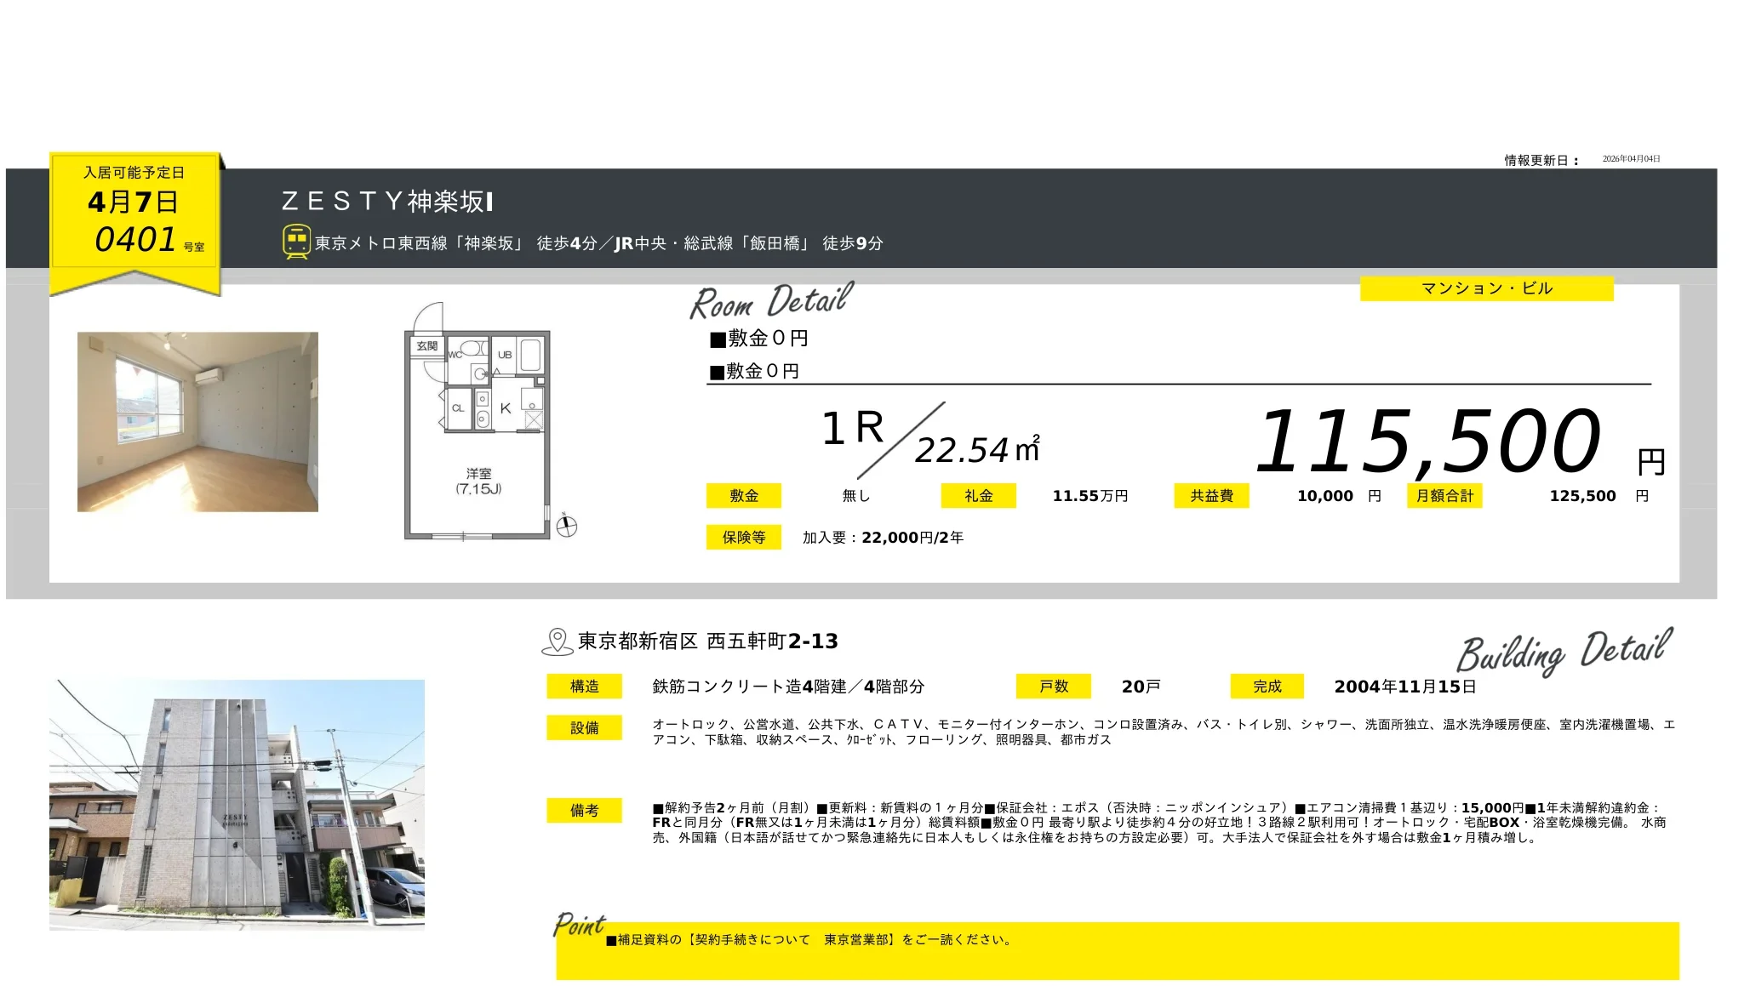The height and width of the screenshot is (986, 1750).
Task: Toggle the 構造 row label
Action: point(586,686)
